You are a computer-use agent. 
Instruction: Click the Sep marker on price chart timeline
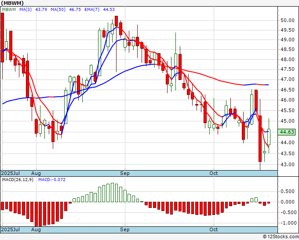coord(125,173)
